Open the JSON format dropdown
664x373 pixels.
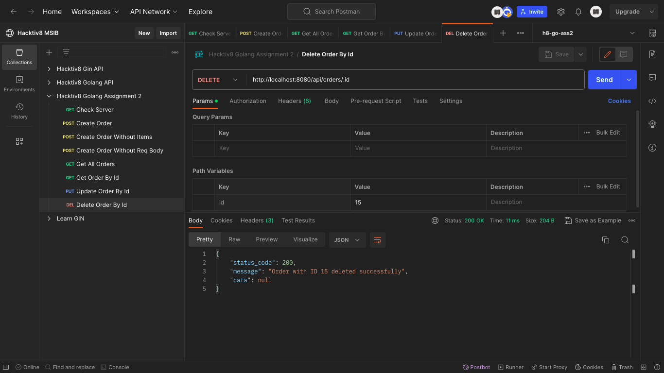pos(347,240)
